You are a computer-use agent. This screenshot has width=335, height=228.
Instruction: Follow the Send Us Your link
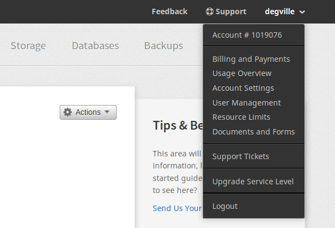(177, 208)
